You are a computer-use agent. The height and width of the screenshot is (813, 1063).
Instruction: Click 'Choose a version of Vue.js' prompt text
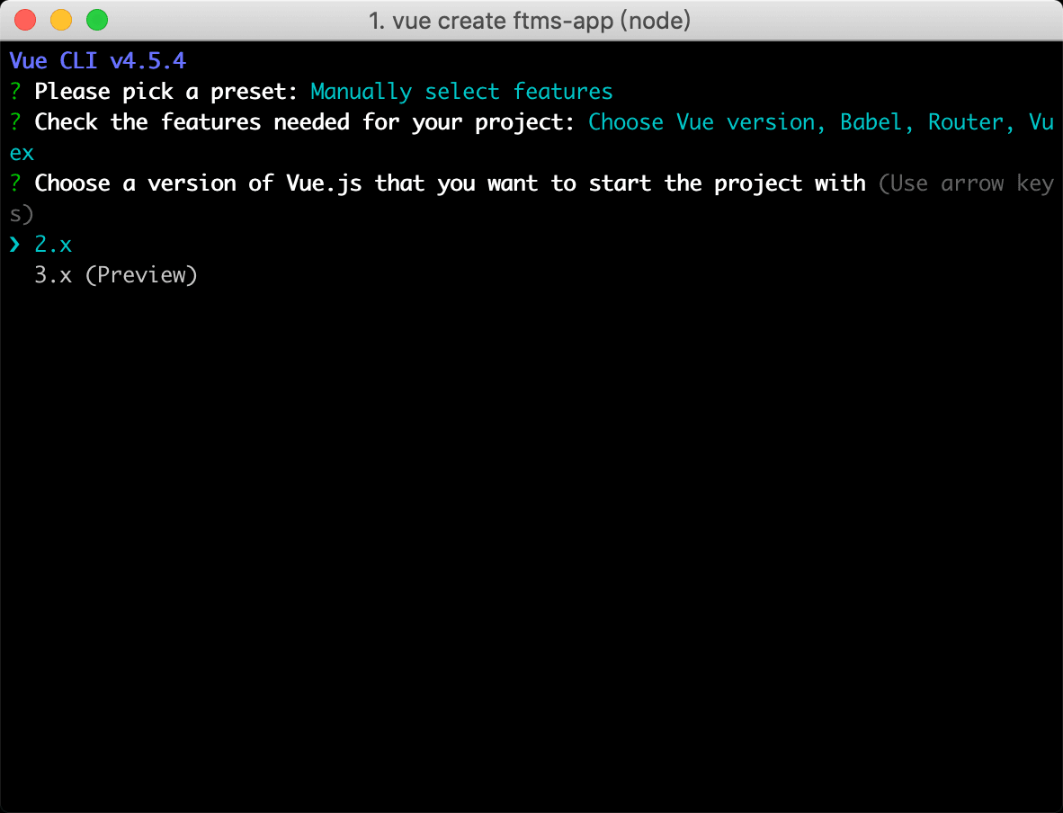(x=198, y=183)
